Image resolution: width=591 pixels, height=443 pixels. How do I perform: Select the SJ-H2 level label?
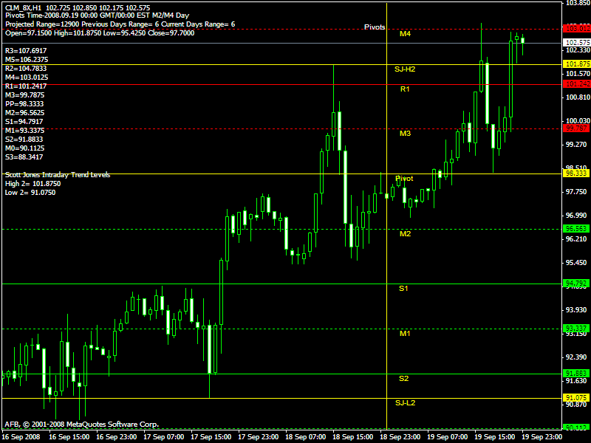point(405,69)
